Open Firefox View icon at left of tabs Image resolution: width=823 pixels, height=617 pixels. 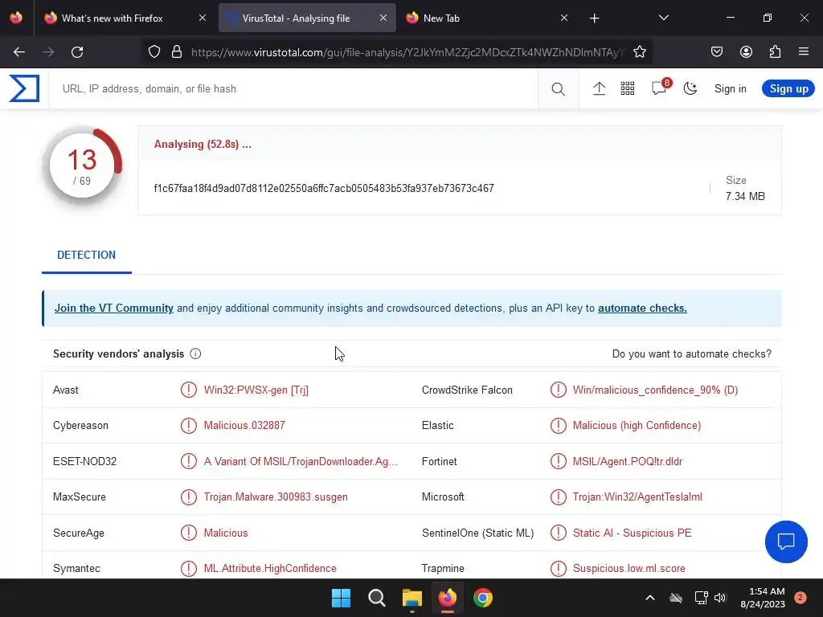click(x=16, y=18)
